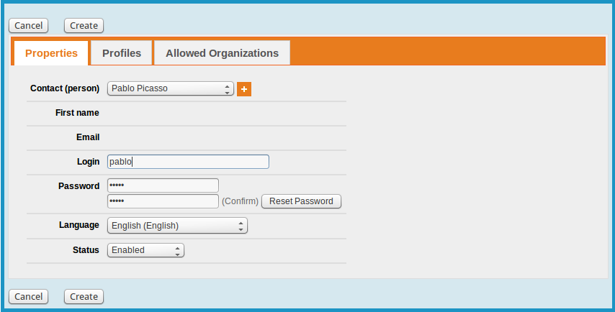Click the first Password input field

pos(163,185)
